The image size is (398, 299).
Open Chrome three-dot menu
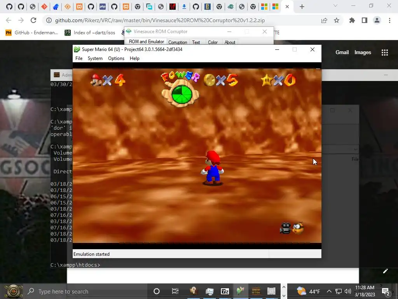[x=389, y=20]
